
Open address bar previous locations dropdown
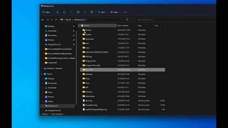122,20
